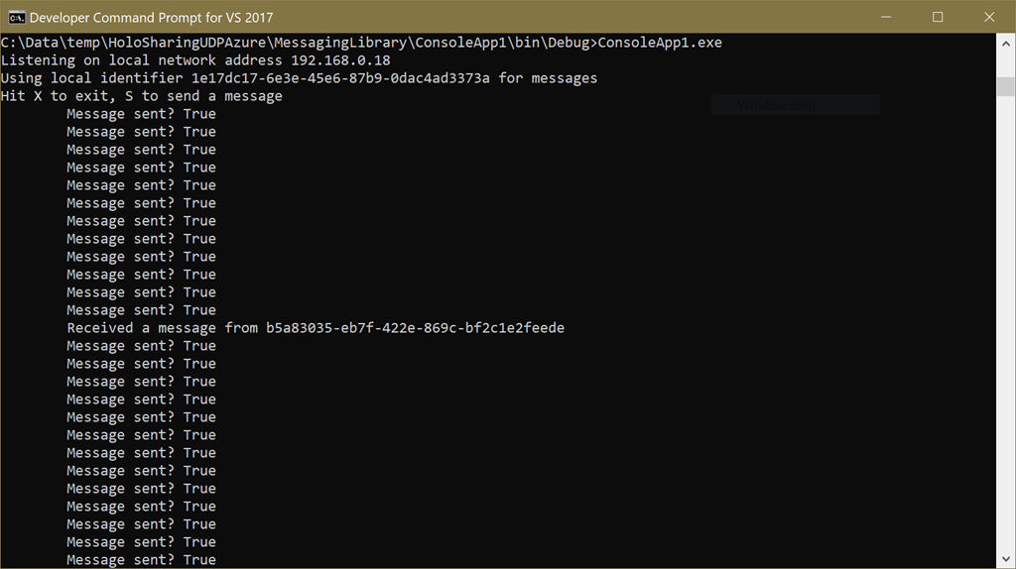Click the ConsoleApp1.exe command text
The height and width of the screenshot is (569, 1016).
pos(660,43)
